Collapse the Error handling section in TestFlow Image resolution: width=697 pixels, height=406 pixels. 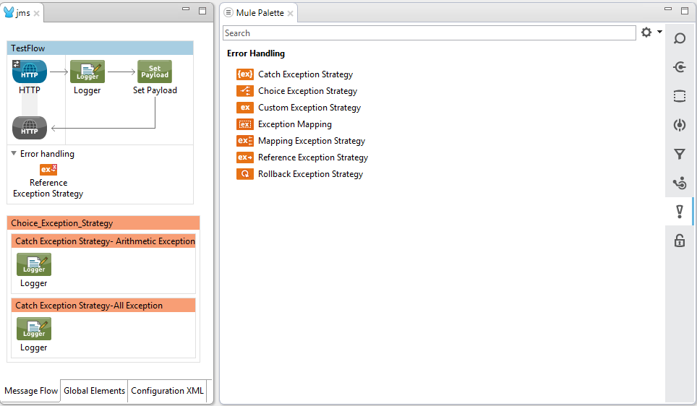(x=14, y=153)
